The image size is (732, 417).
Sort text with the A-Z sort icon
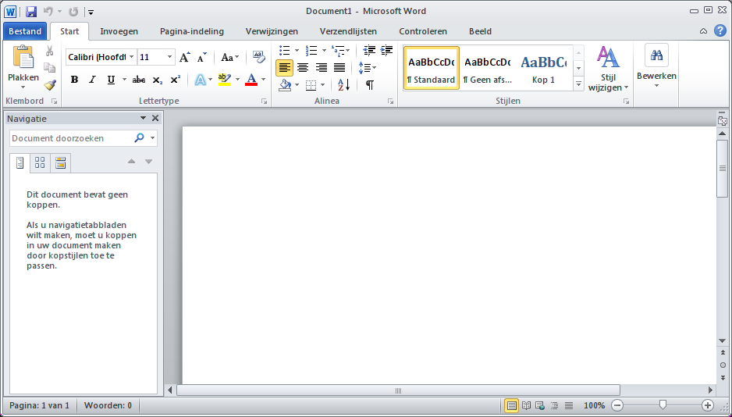coord(344,85)
